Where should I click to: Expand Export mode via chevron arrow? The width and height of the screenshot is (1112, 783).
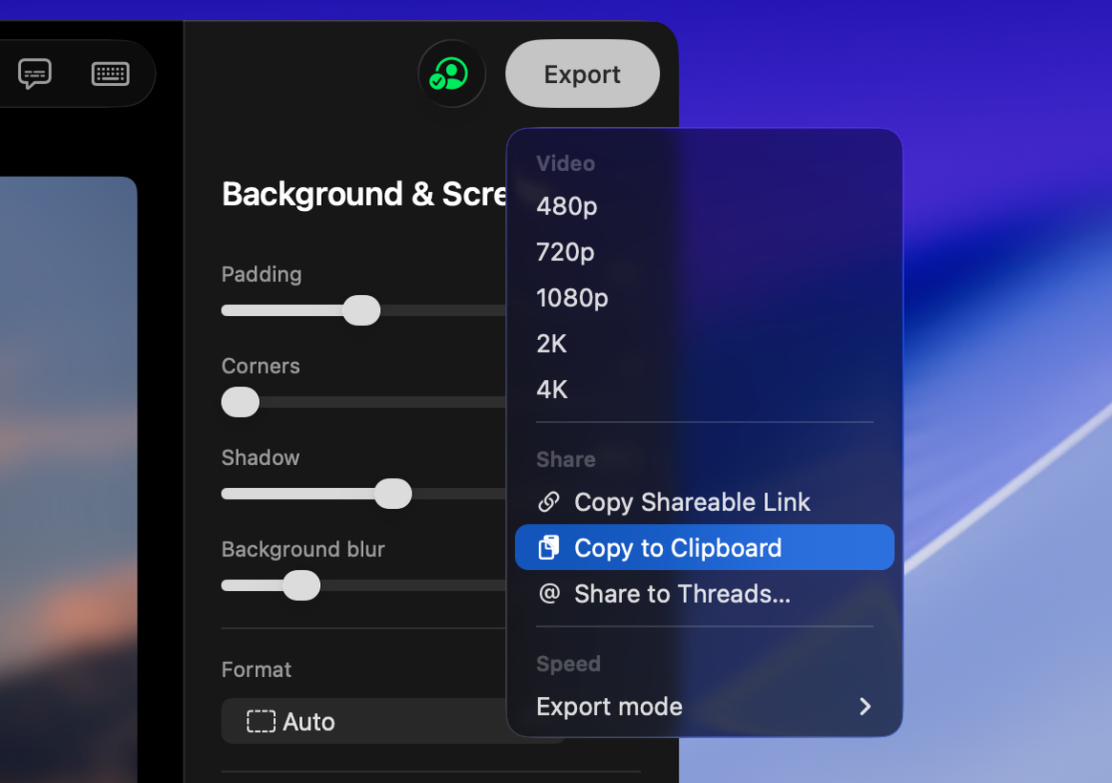[x=865, y=707]
